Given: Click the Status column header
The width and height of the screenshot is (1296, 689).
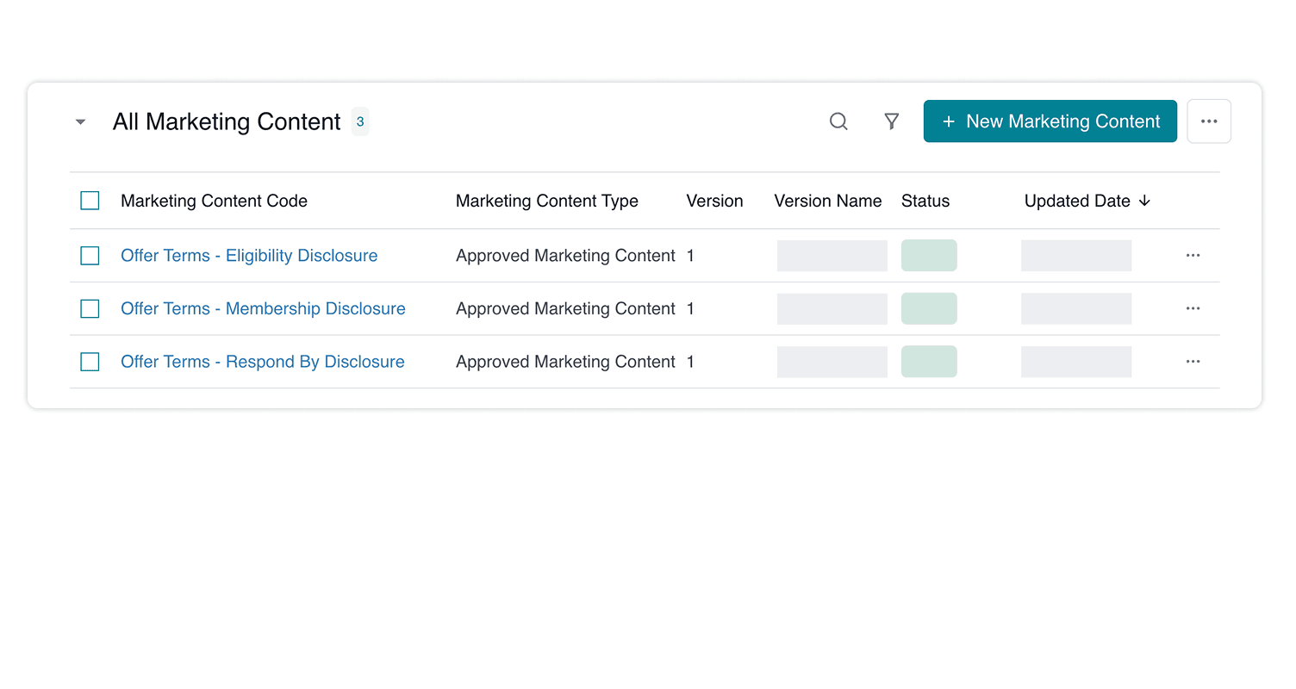Looking at the screenshot, I should [x=925, y=201].
